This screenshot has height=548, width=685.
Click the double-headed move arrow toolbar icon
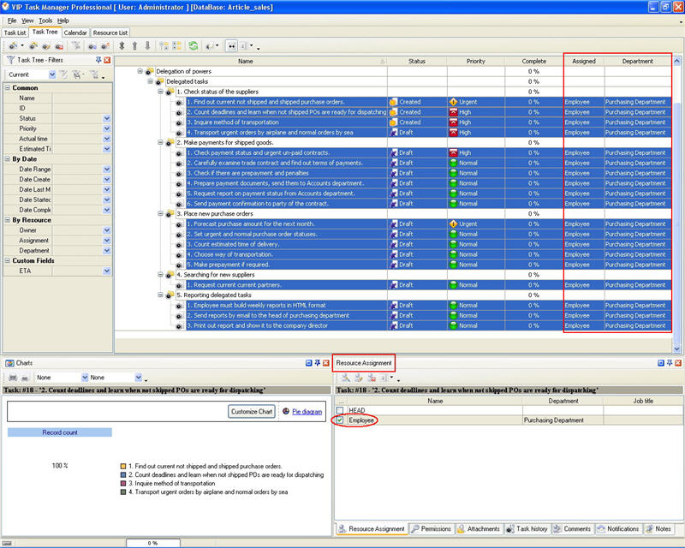coord(122,45)
